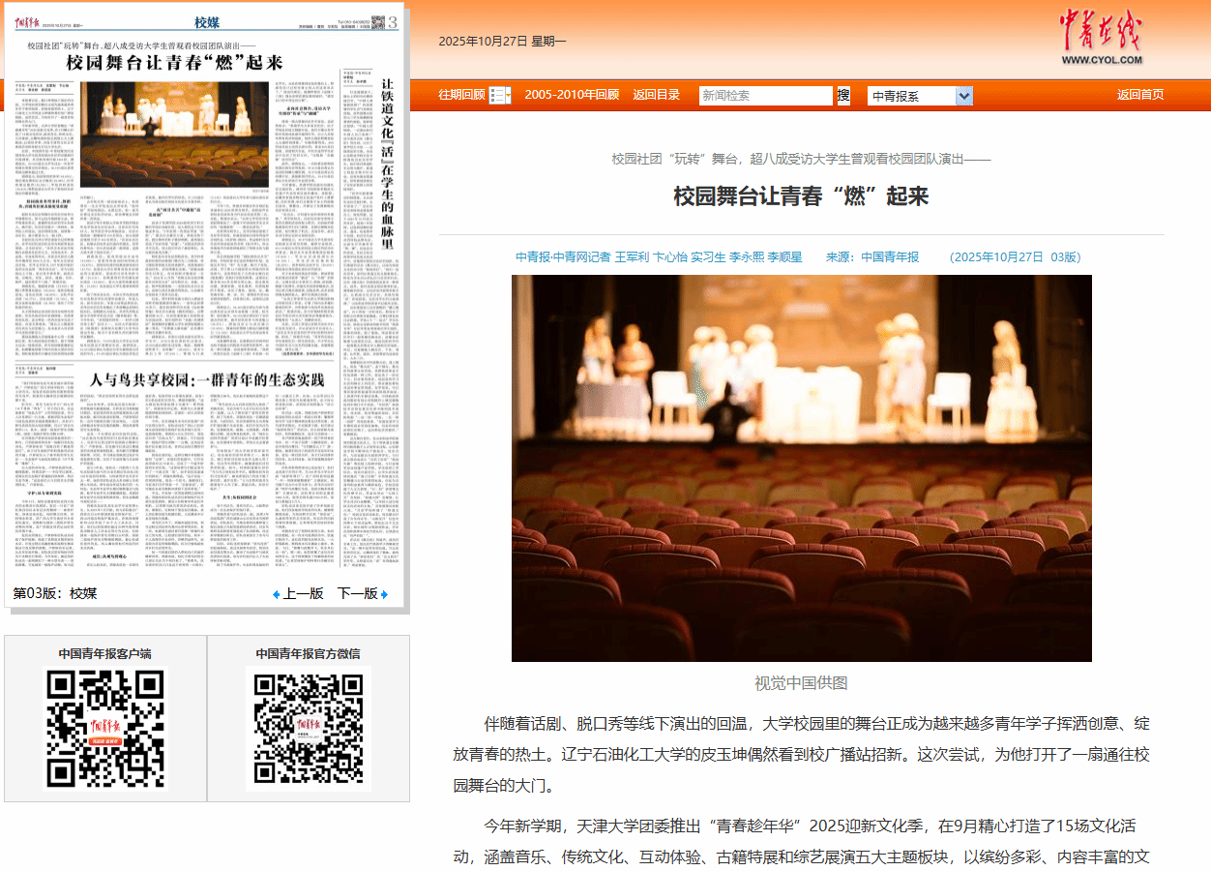Click the 搜 search button

843,95
